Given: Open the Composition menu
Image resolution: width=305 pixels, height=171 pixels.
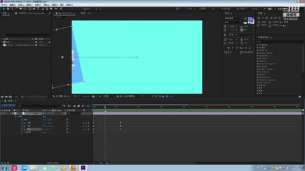Looking at the screenshot, I should tap(21, 5).
